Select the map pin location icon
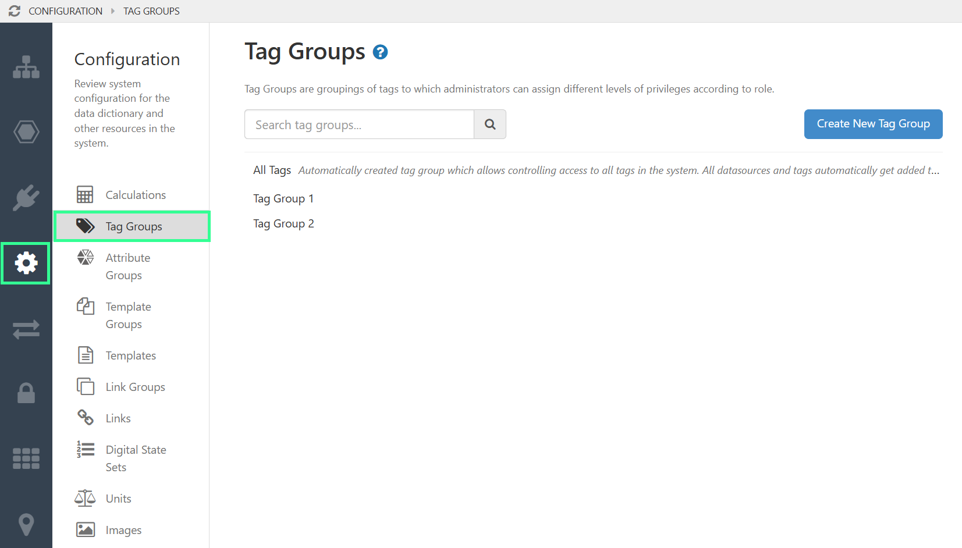Viewport: 962px width, 548px height. click(26, 524)
